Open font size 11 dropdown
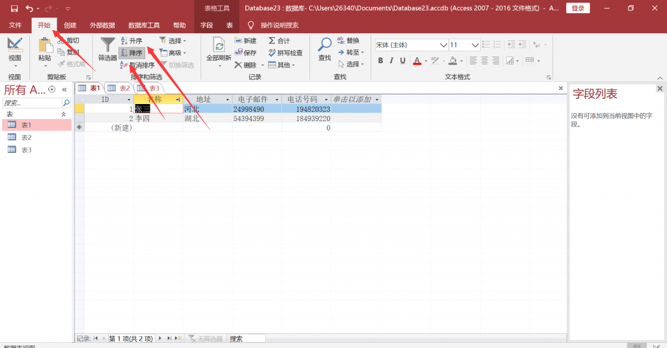The width and height of the screenshot is (667, 348). pyautogui.click(x=475, y=45)
